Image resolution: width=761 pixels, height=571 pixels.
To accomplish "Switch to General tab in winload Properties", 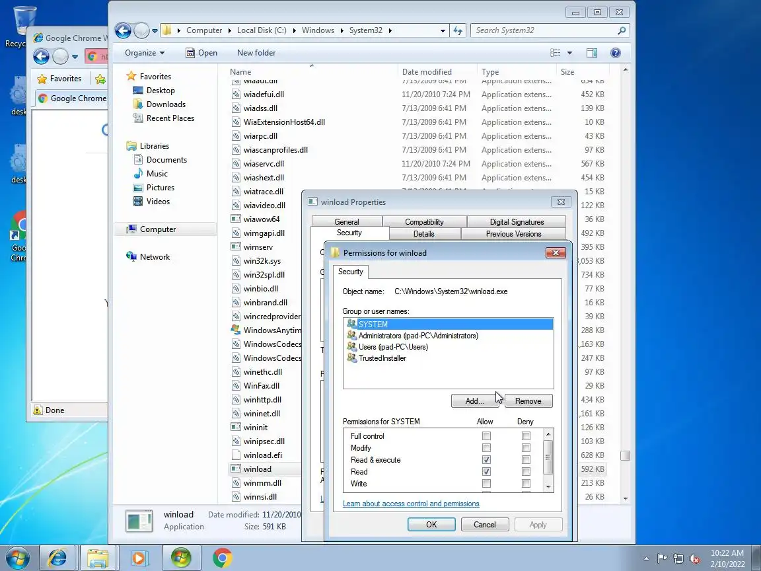I will pyautogui.click(x=347, y=222).
